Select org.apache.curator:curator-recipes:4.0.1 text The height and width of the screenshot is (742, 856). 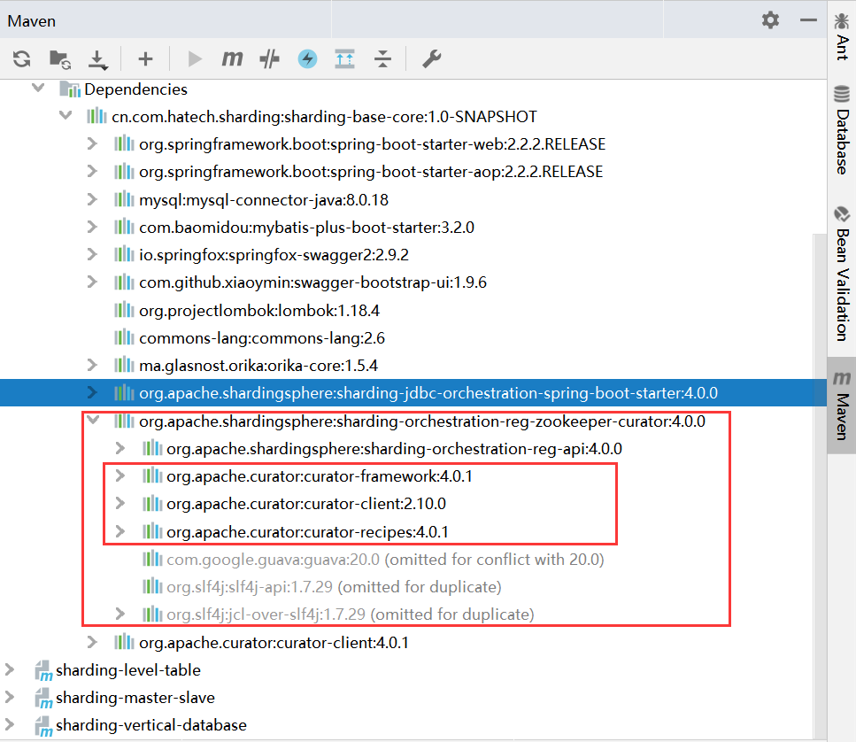(307, 532)
